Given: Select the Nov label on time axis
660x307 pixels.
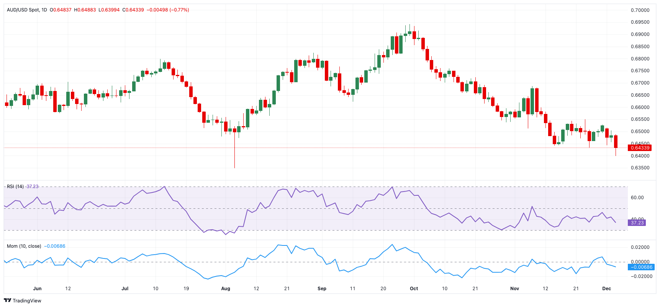Looking at the screenshot, I should (514, 289).
